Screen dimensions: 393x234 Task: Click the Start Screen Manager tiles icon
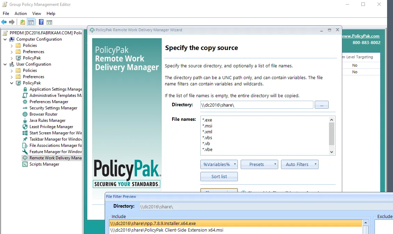tap(25, 133)
